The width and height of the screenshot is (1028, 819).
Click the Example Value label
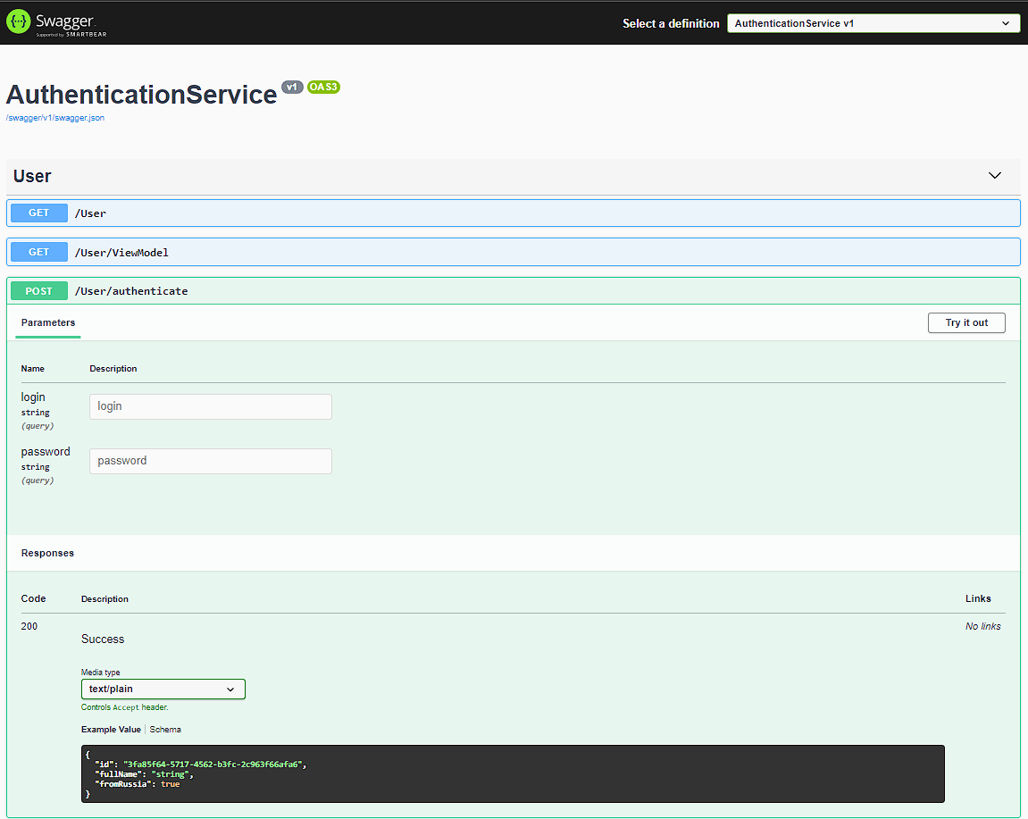click(111, 729)
